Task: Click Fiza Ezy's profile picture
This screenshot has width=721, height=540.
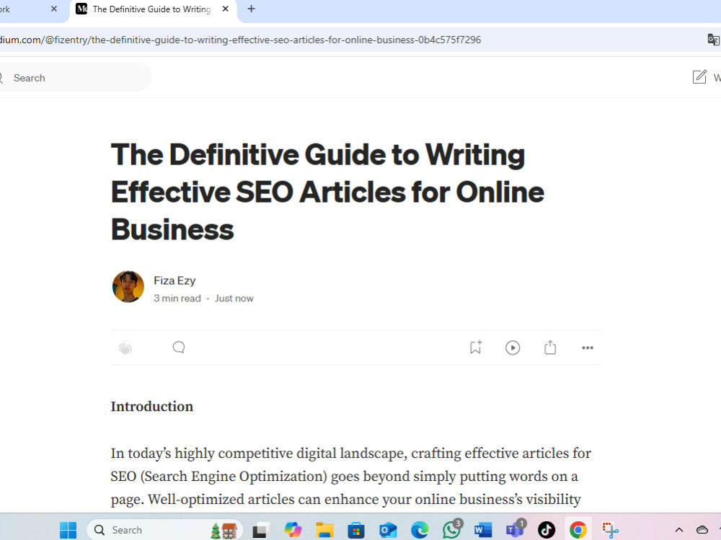Action: [x=128, y=286]
